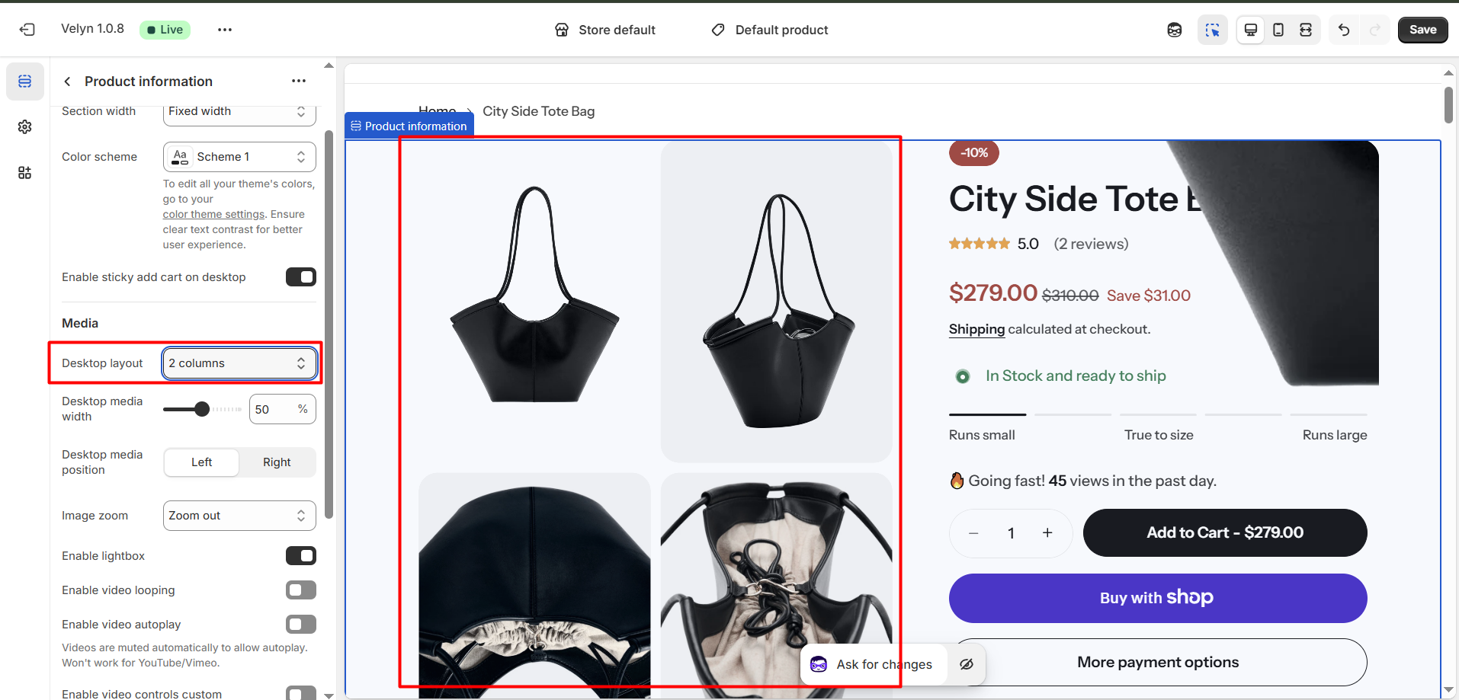Image resolution: width=1459 pixels, height=700 pixels.
Task: Enable video looping
Action: click(x=301, y=590)
